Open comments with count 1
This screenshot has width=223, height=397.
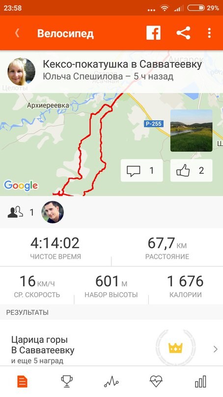point(141,170)
